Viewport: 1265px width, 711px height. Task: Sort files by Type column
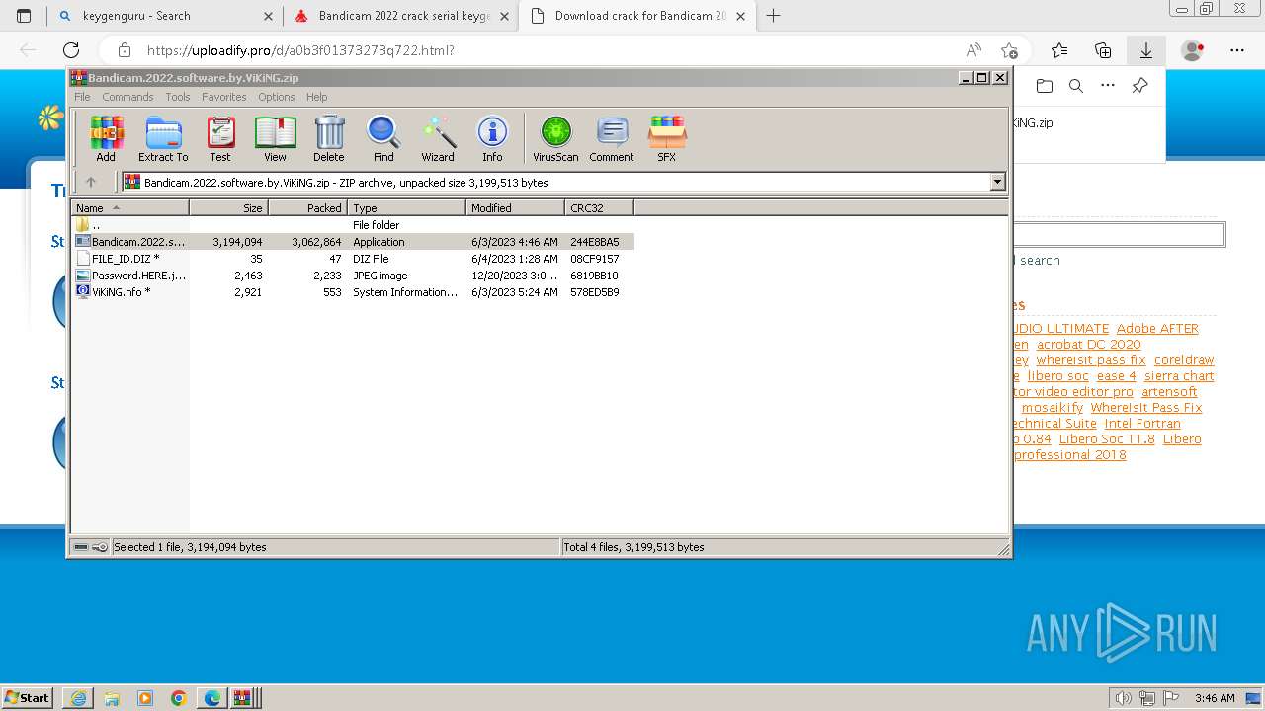[x=406, y=207]
